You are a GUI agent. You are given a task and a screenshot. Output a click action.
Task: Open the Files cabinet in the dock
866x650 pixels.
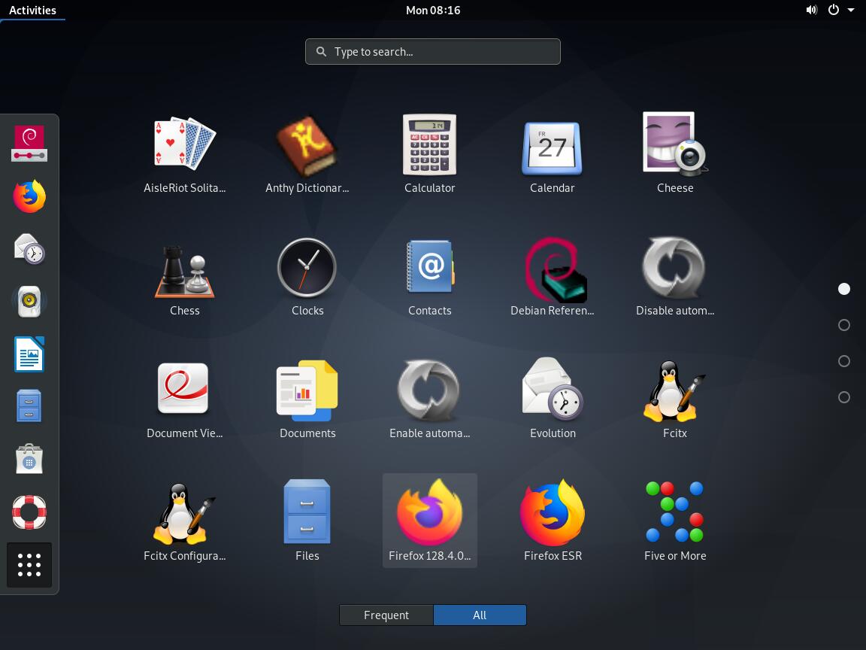point(29,406)
